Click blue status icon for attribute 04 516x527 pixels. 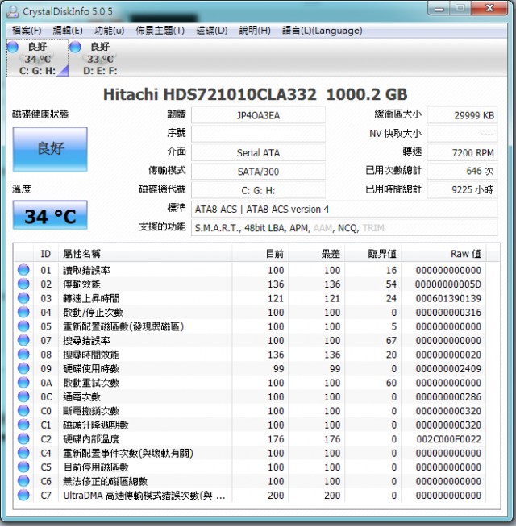(x=23, y=312)
